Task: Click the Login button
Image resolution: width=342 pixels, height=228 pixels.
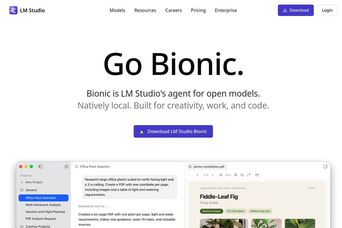Action: (327, 10)
